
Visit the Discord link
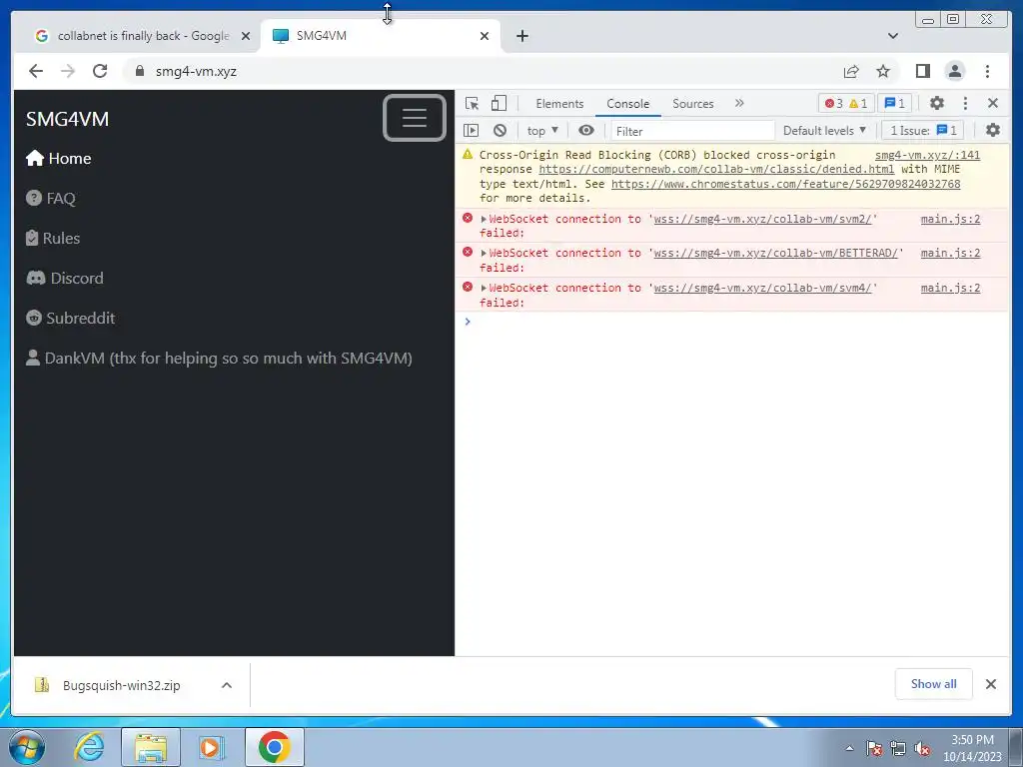(65, 278)
